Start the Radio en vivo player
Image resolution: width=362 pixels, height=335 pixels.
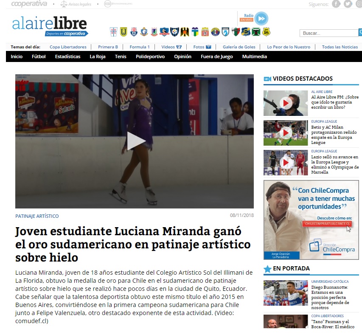[261, 18]
